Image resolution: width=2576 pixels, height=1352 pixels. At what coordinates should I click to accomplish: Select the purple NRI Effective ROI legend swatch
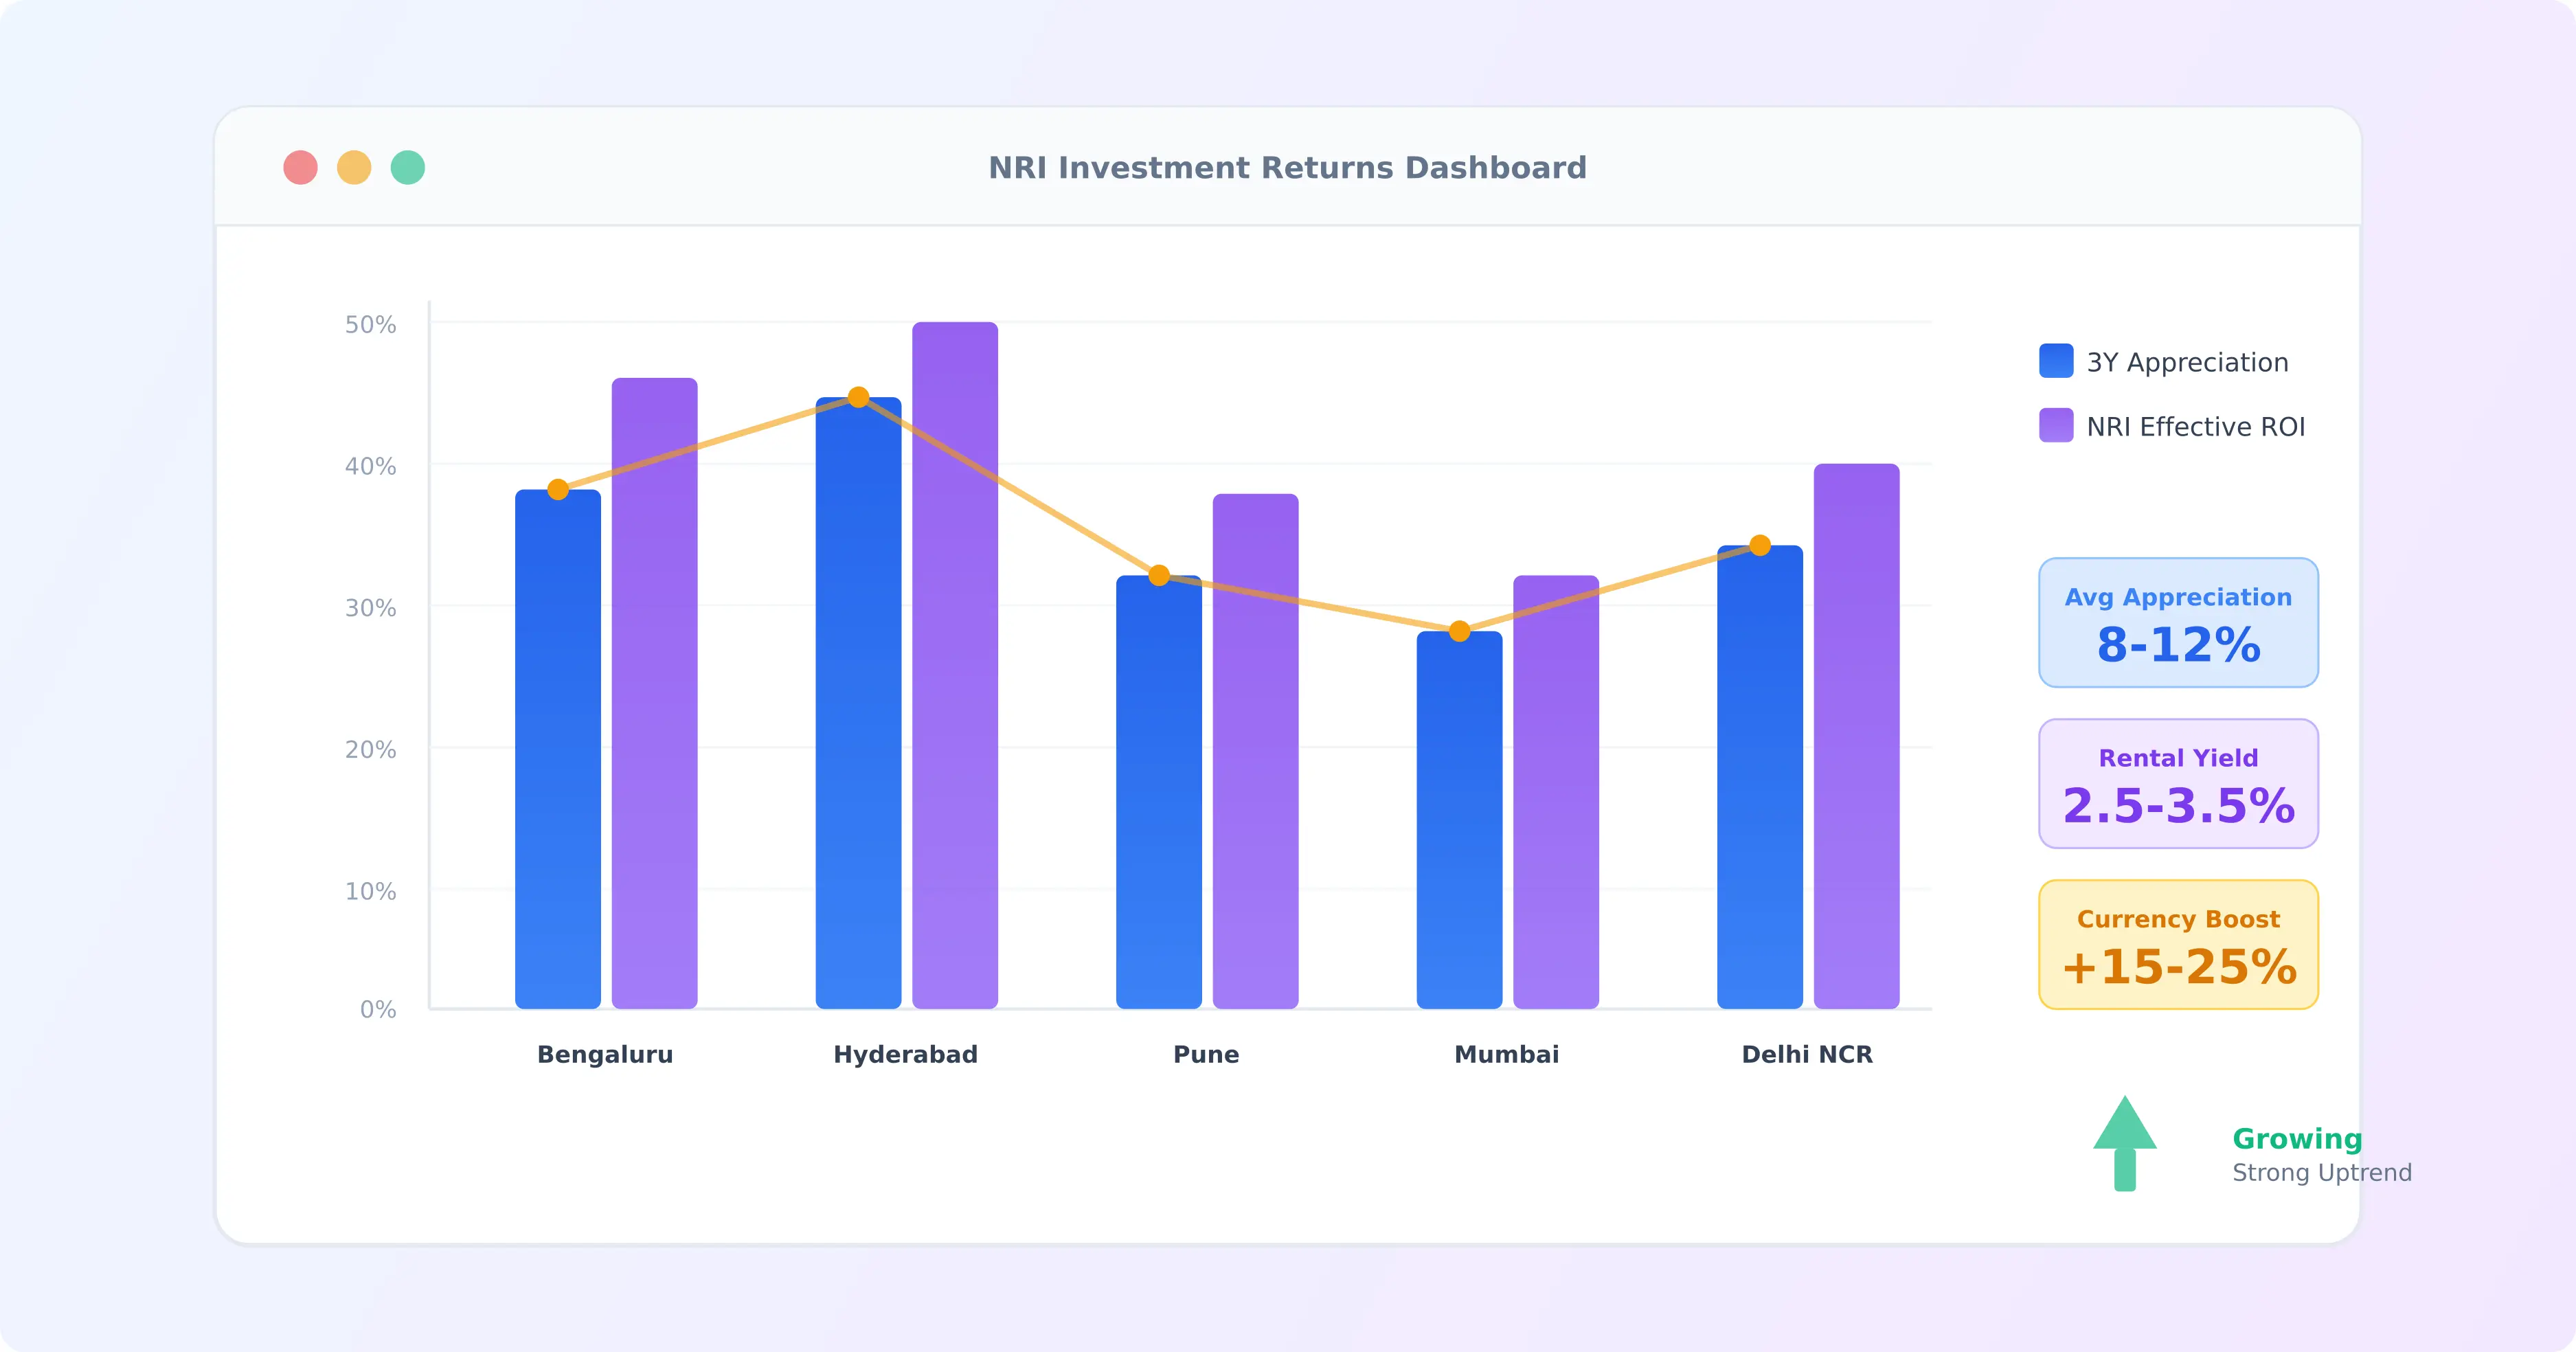coord(2055,426)
